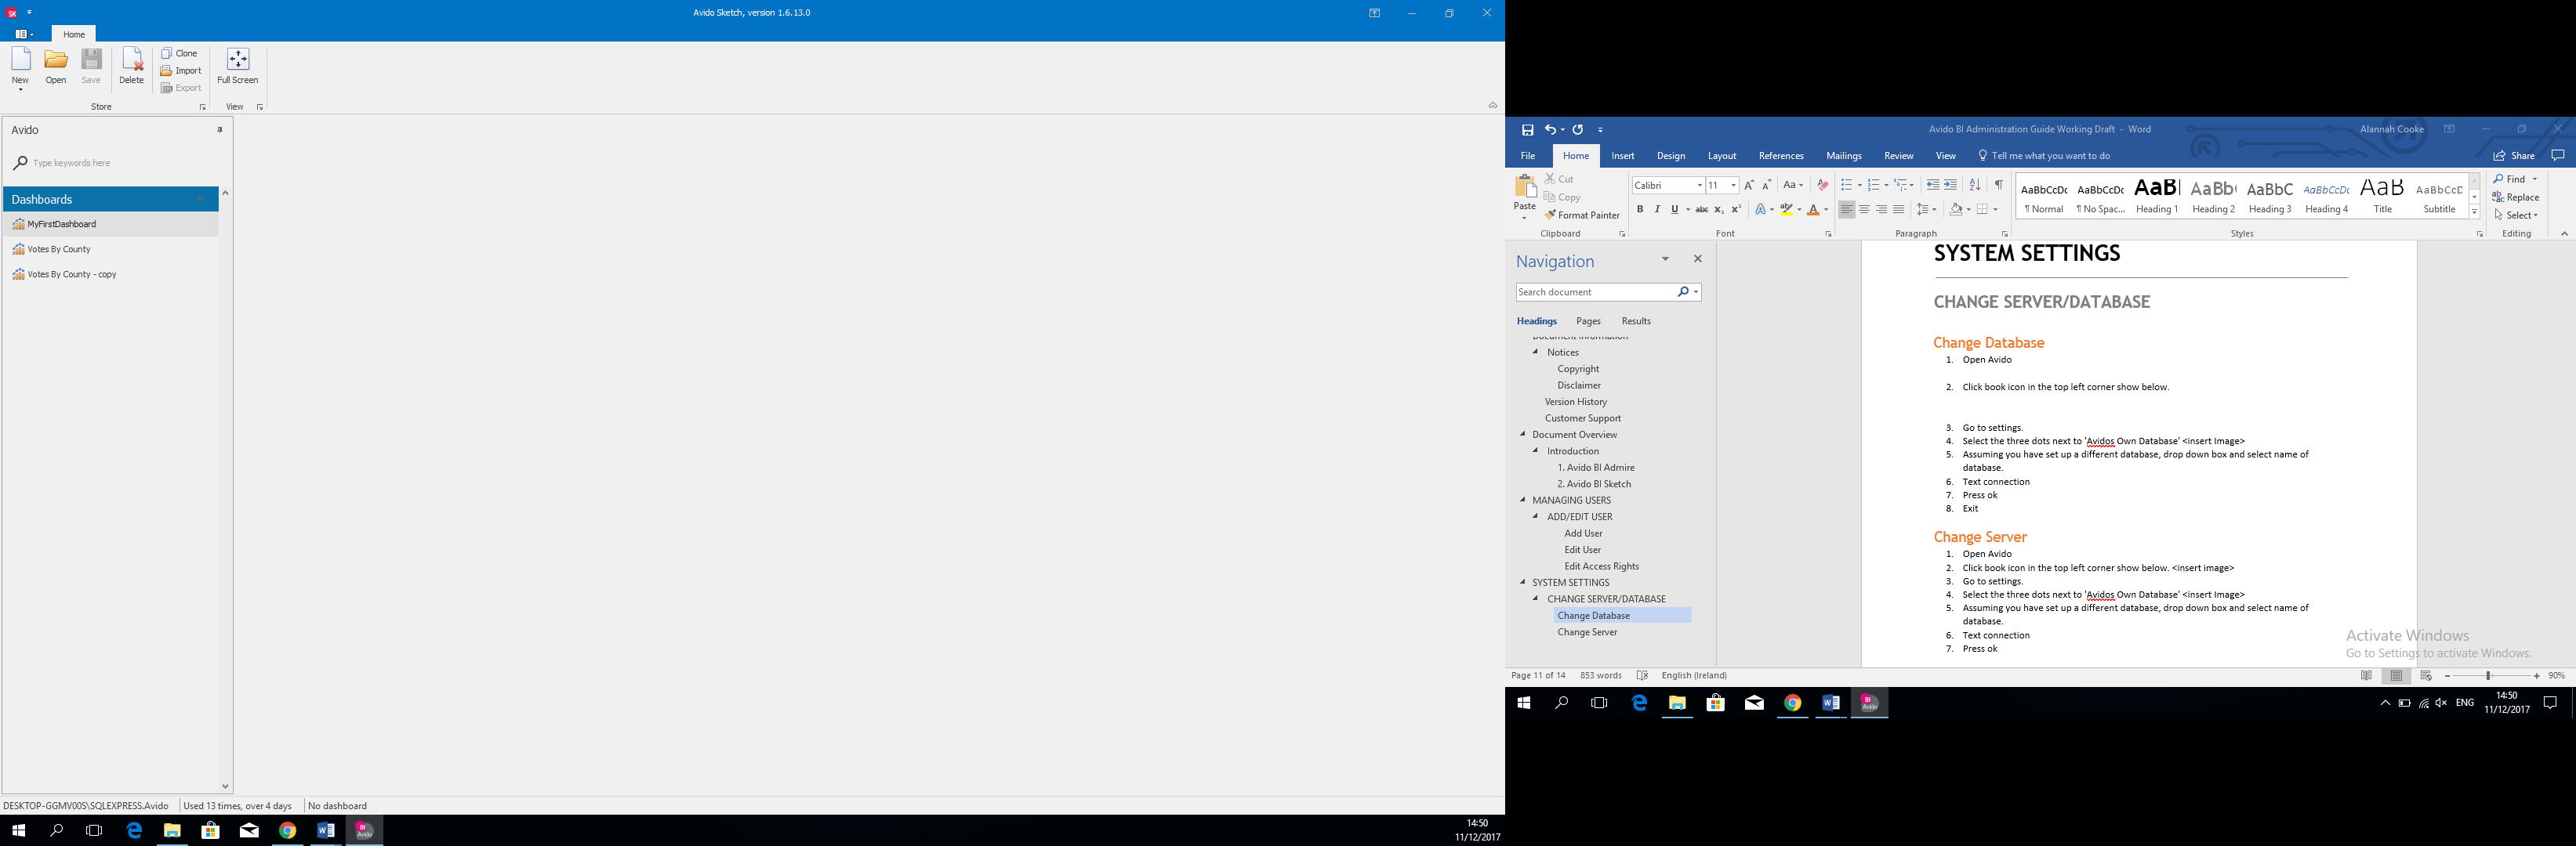
Task: Center-align the paragraph text
Action: (x=1864, y=210)
